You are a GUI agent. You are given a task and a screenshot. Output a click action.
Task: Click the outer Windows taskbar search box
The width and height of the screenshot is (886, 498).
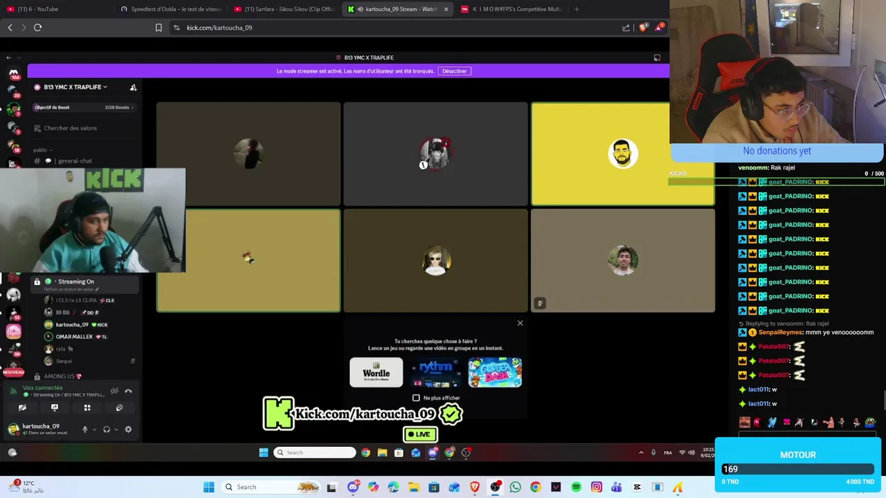(x=271, y=487)
